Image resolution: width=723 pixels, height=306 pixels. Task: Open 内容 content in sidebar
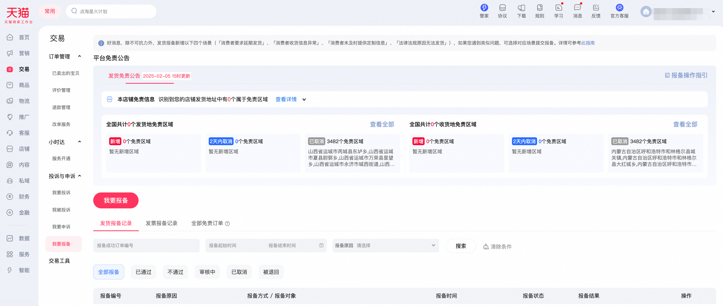(18, 165)
